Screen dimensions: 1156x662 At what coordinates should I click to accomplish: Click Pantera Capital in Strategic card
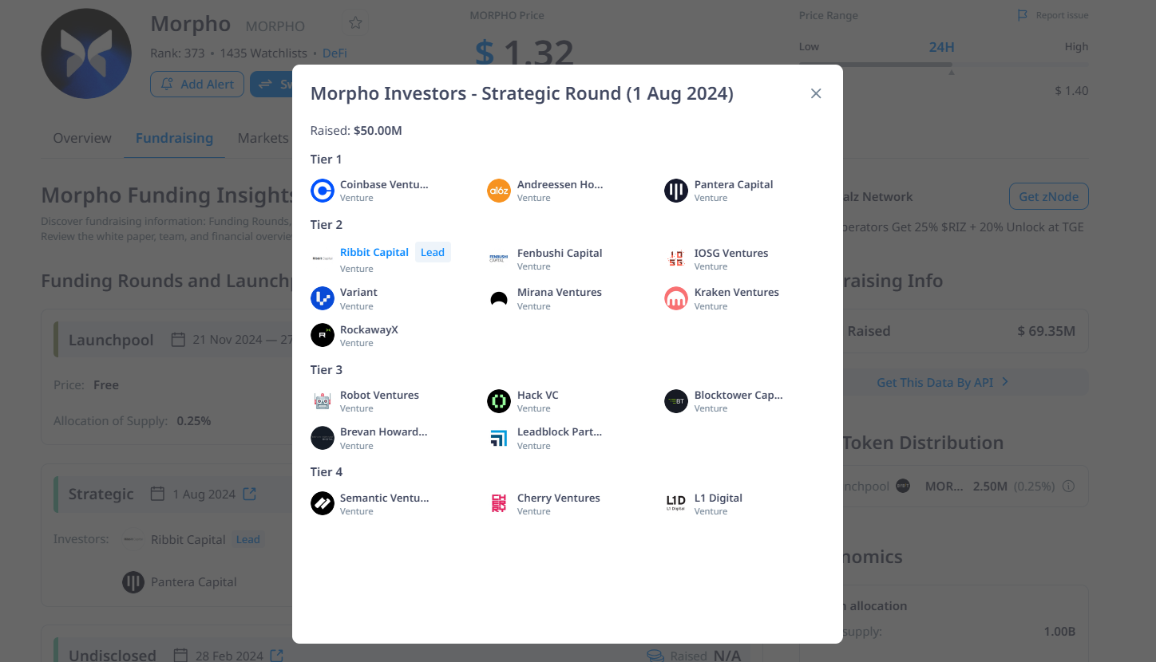tap(194, 582)
